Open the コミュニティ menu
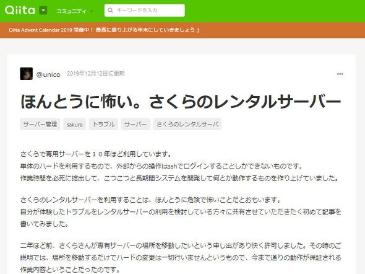The height and width of the screenshot is (274, 365). tap(74, 11)
